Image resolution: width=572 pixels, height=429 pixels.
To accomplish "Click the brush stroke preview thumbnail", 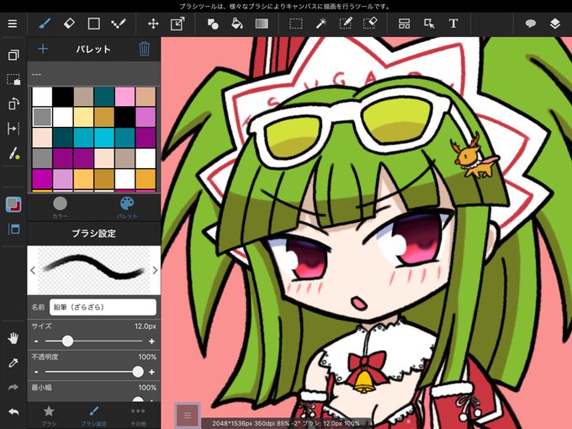I will coord(93,270).
